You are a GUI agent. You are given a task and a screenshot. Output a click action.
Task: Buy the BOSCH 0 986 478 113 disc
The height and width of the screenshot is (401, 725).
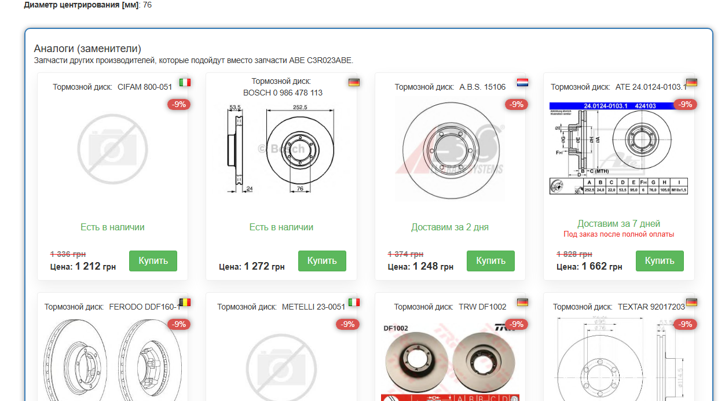[322, 261]
